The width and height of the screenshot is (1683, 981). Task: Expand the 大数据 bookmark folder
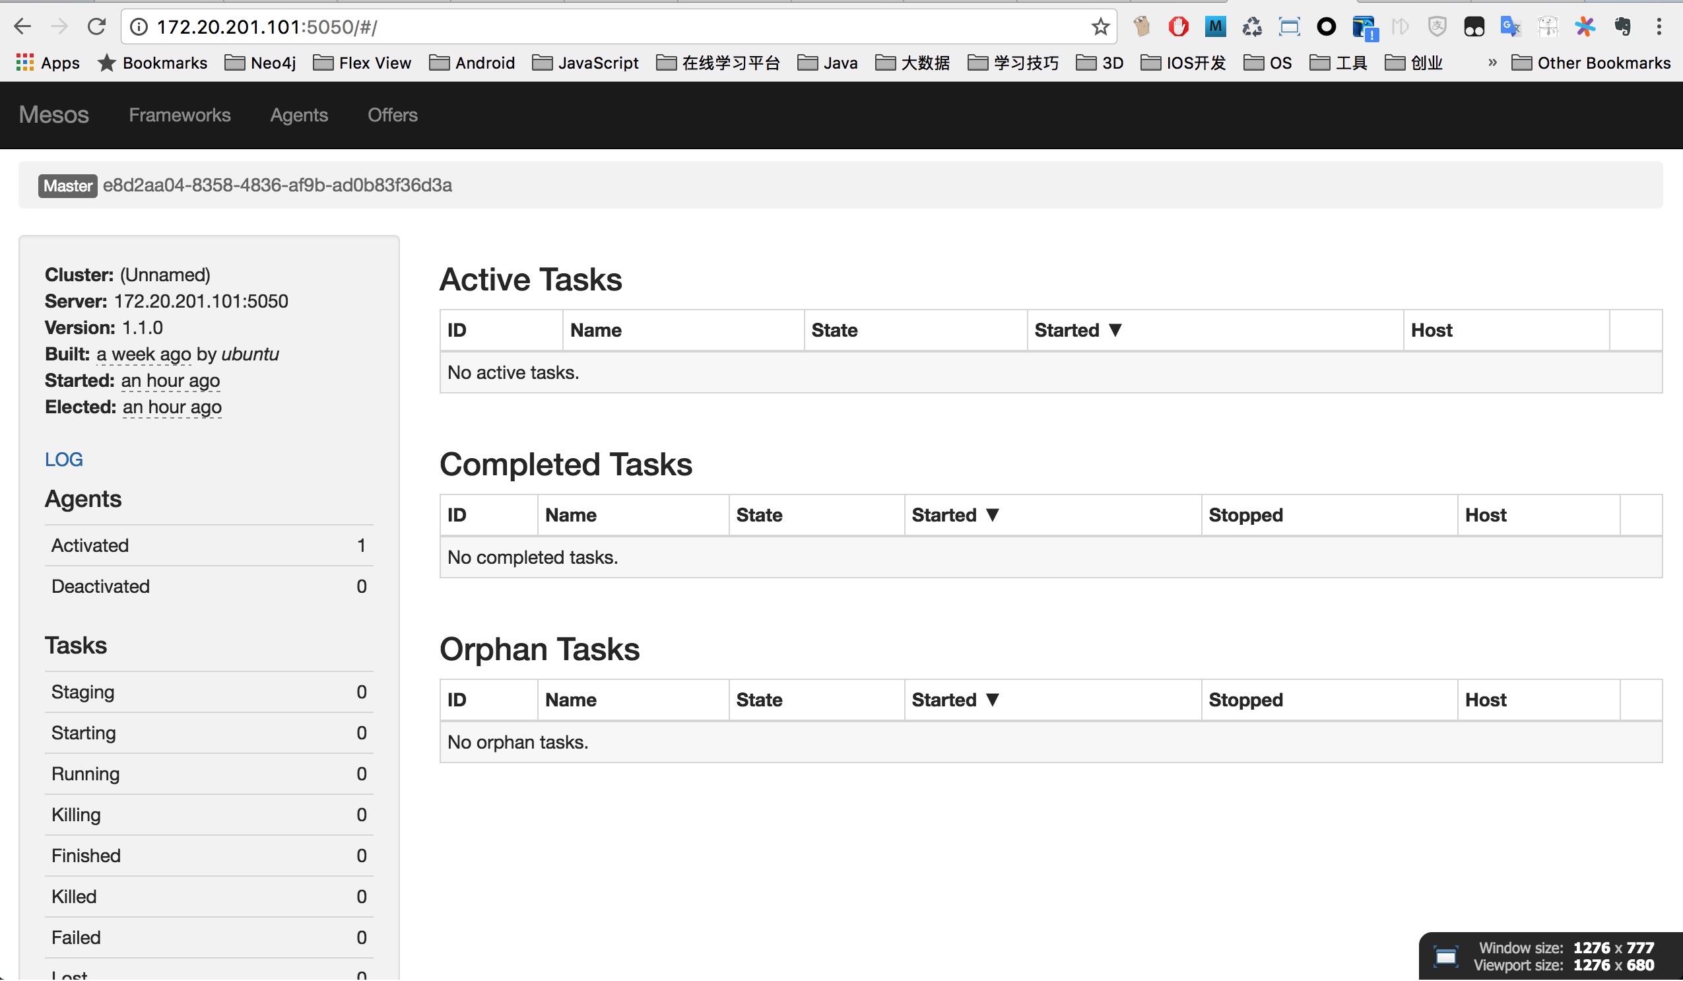click(913, 63)
